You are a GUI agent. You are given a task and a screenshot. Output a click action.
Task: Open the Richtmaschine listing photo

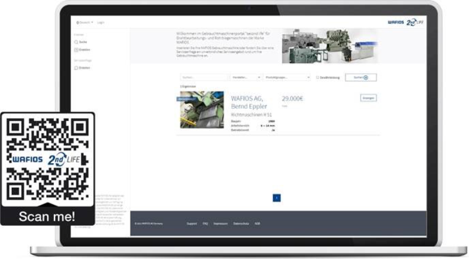202,110
